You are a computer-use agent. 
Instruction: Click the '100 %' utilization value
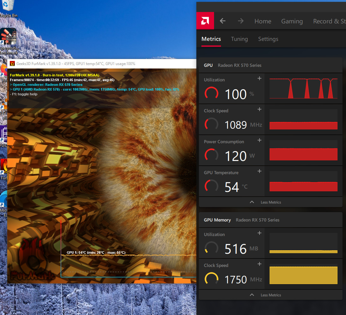point(239,94)
